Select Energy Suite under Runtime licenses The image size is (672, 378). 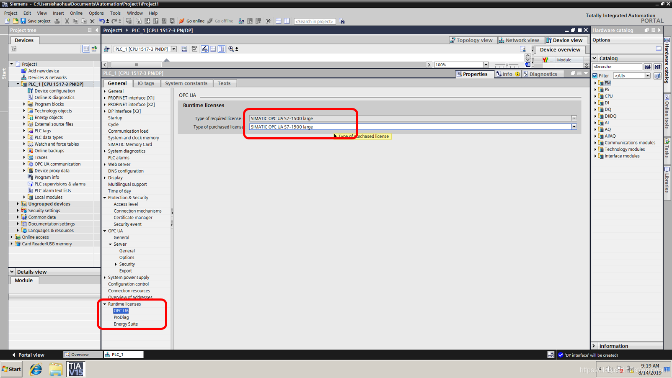point(126,324)
